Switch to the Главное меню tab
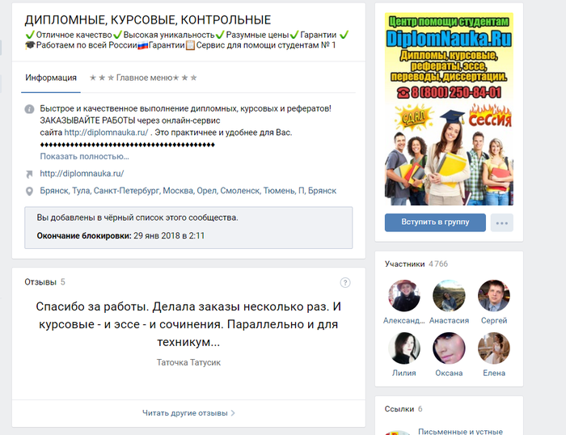Viewport: 566px width, 435px height. [143, 78]
